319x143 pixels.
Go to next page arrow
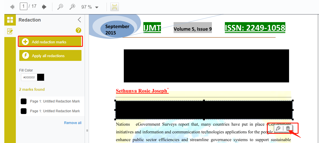coord(44,7)
